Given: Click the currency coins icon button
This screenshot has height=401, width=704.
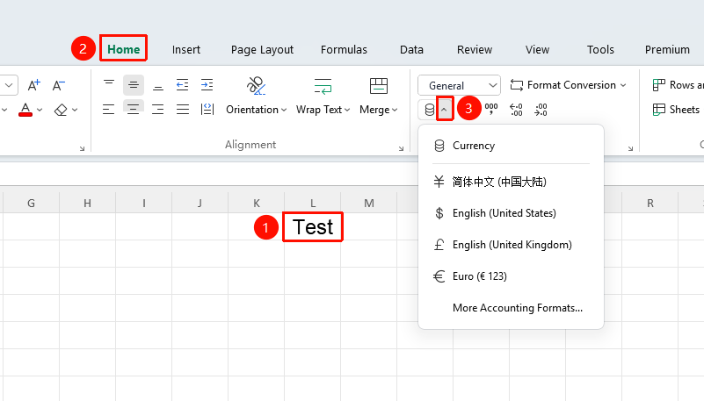Looking at the screenshot, I should click(x=429, y=110).
